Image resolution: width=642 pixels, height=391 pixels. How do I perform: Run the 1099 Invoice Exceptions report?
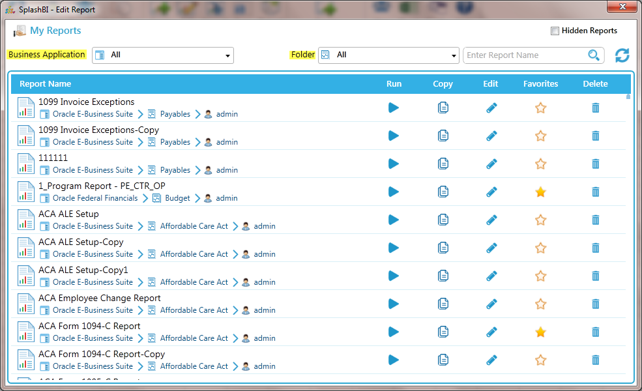[x=393, y=108]
